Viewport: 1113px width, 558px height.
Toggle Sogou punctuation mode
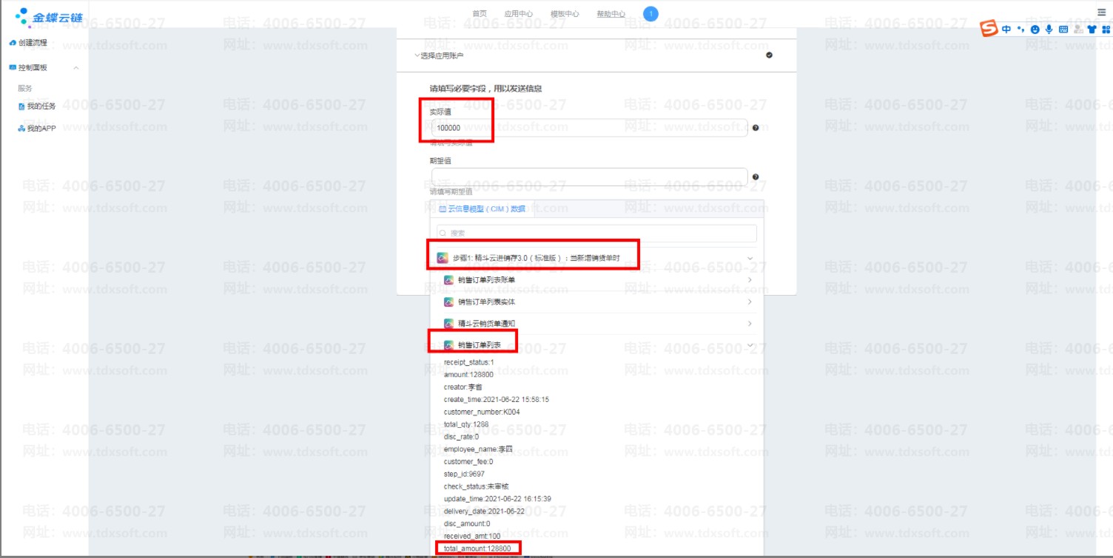tap(1020, 30)
